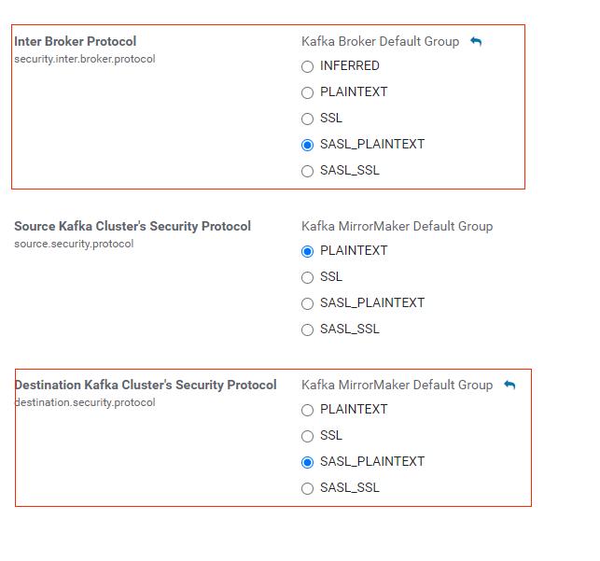Pick SASL_SSL for Inter Broker Protocol
Image resolution: width=600 pixels, height=561 pixels.
point(307,171)
